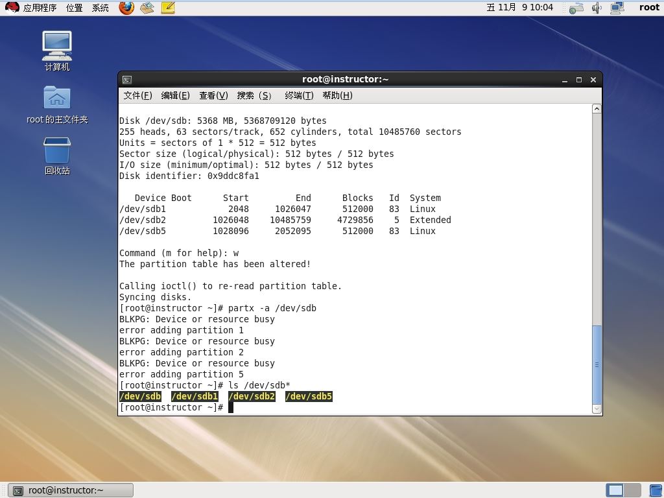
Task: Open the Trash desktop icon
Action: [x=57, y=156]
